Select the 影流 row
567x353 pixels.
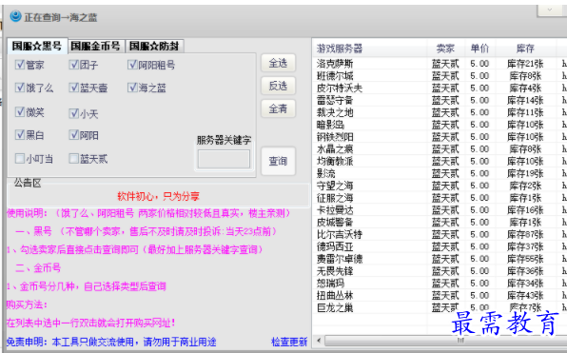(x=440, y=173)
